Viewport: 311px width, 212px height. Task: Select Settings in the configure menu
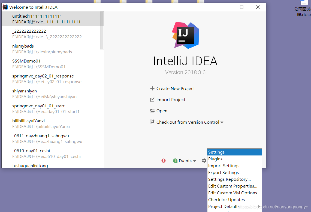pos(235,152)
